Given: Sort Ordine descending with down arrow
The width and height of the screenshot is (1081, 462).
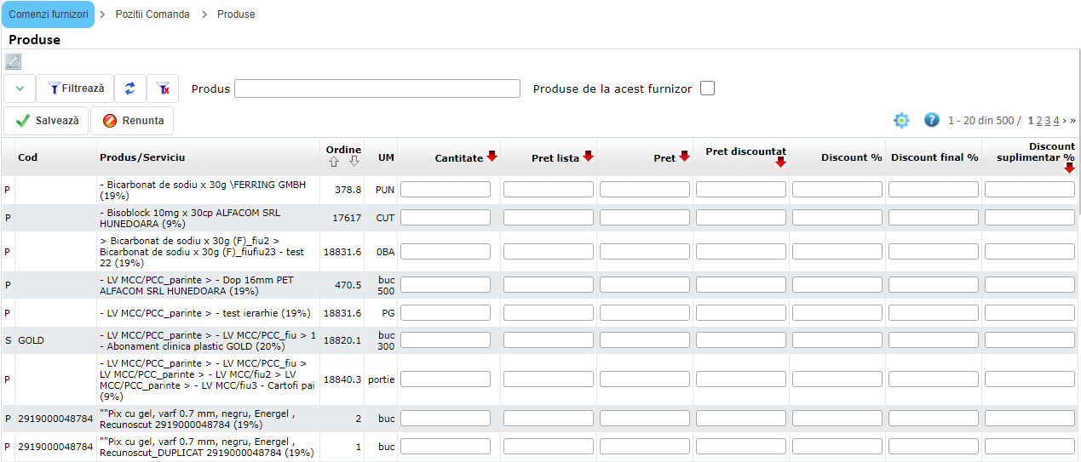Looking at the screenshot, I should pyautogui.click(x=354, y=162).
